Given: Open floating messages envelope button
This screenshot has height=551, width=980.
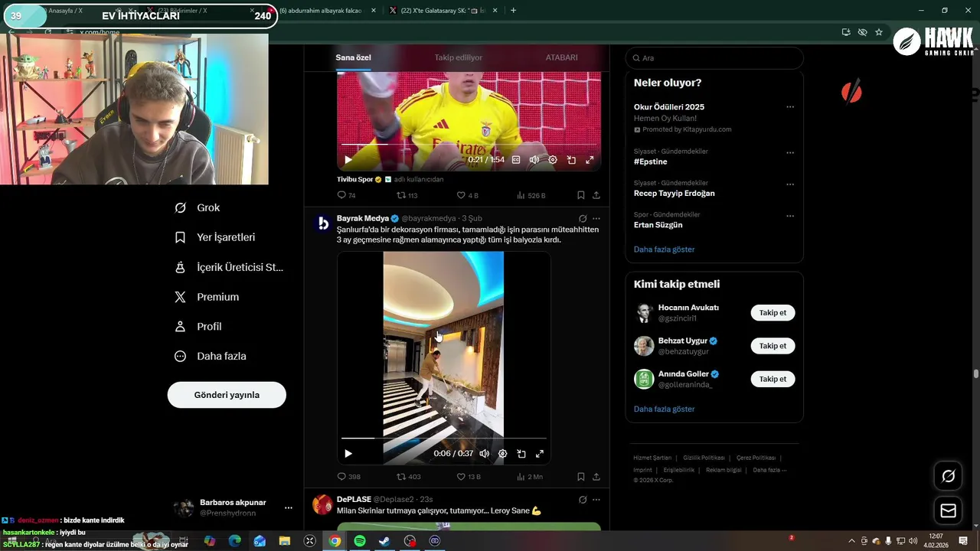Looking at the screenshot, I should click(x=948, y=510).
